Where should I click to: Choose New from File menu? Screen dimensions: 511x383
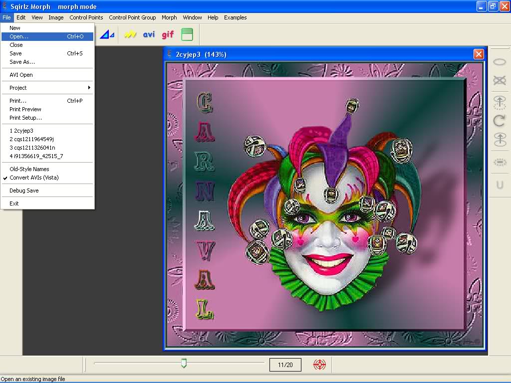pyautogui.click(x=47, y=28)
